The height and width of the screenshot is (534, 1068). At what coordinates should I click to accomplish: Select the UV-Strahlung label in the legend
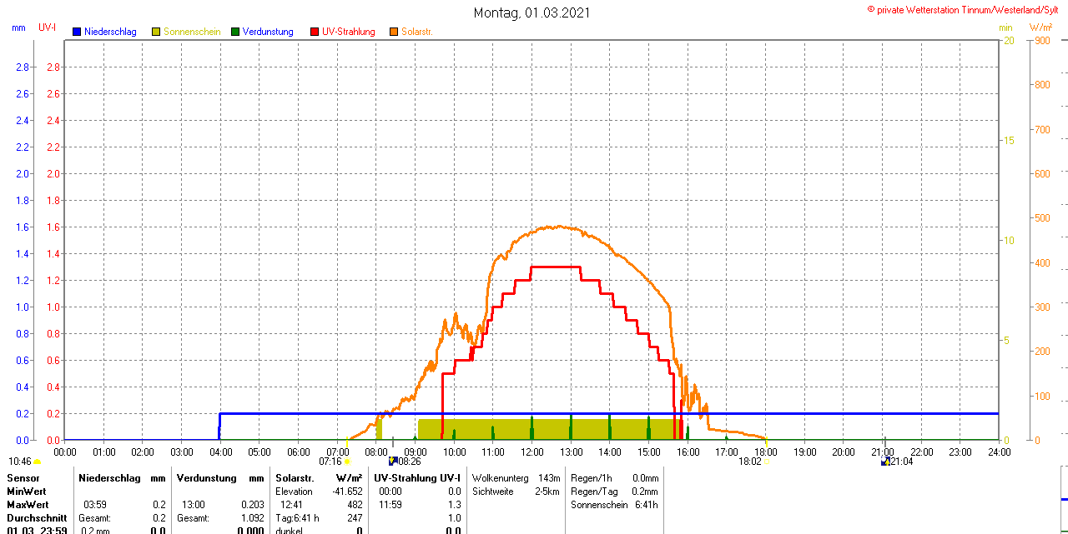click(348, 32)
